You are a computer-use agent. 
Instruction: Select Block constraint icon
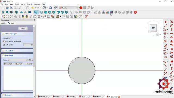pyautogui.click(x=172, y=56)
